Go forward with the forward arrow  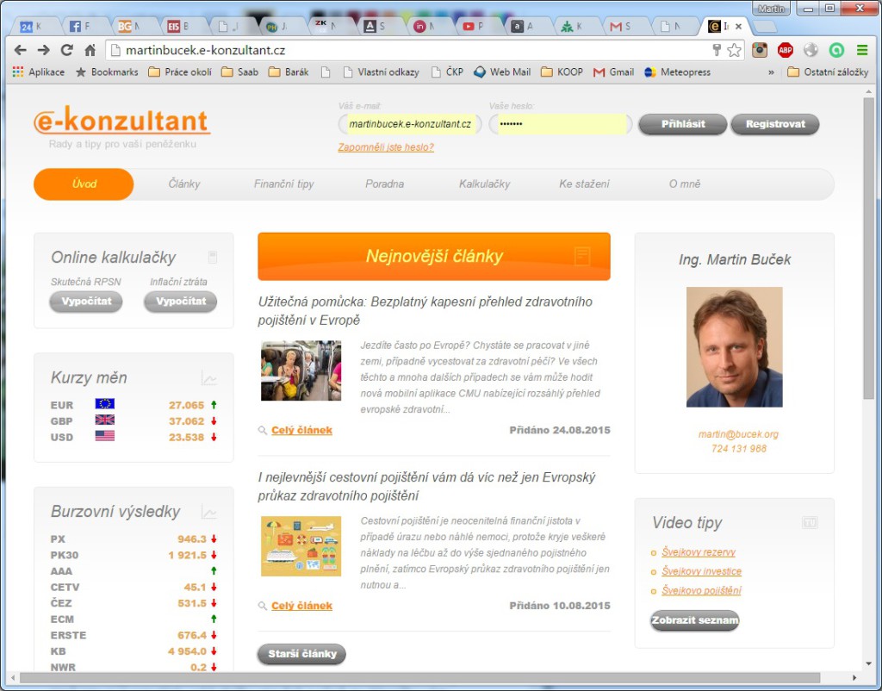tap(44, 50)
